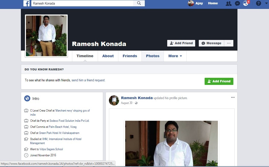Image resolution: width=269 pixels, height=167 pixels.
Task: Click the public audience globe beside August 30
Action: [x=136, y=103]
